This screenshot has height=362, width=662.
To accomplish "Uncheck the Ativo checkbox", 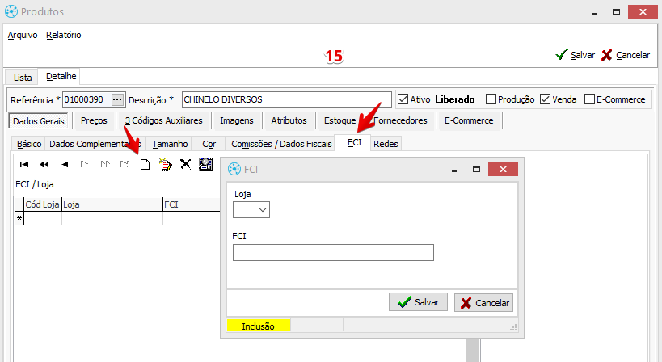I will tap(404, 99).
